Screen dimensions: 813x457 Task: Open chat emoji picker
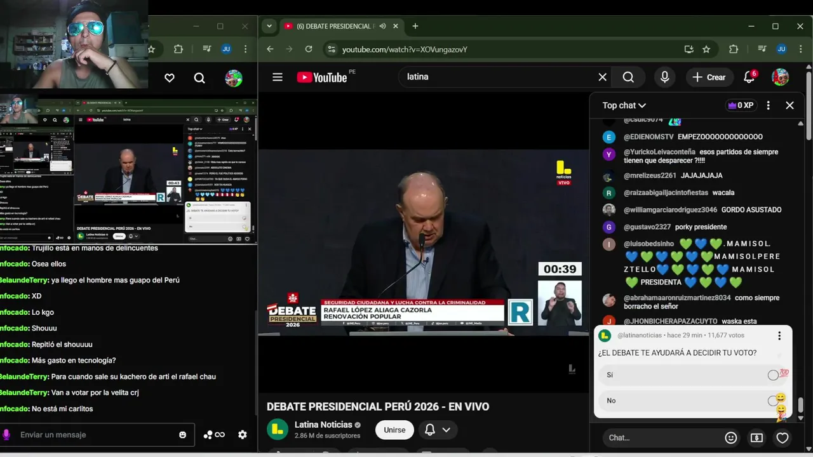coord(731,437)
